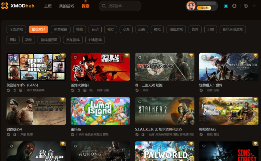Filter games by 运动
This screenshot has width=261, height=161.
(95, 29)
